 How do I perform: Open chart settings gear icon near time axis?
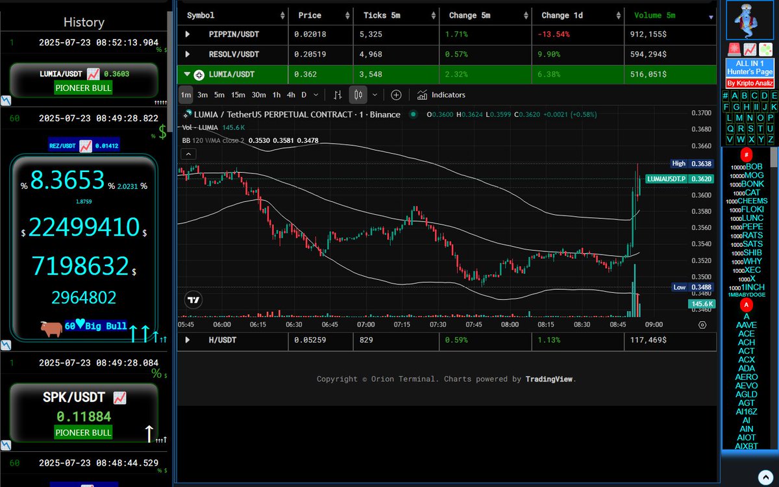click(702, 325)
